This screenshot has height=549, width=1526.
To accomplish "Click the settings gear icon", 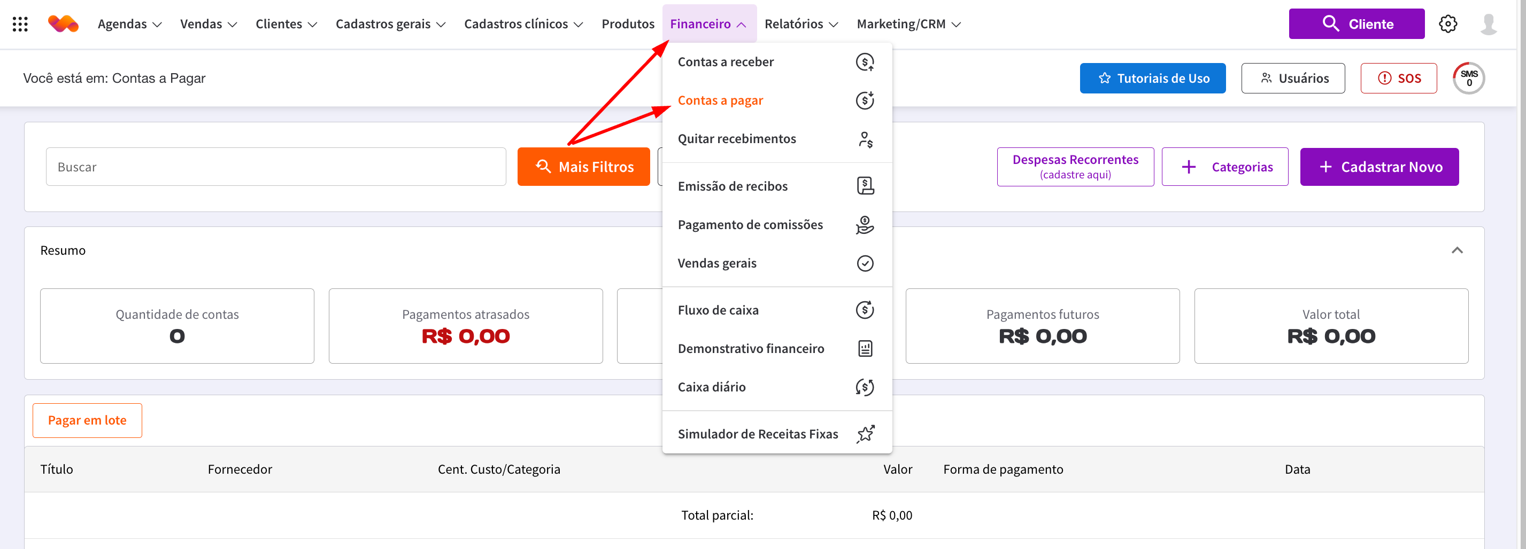I will [1447, 24].
